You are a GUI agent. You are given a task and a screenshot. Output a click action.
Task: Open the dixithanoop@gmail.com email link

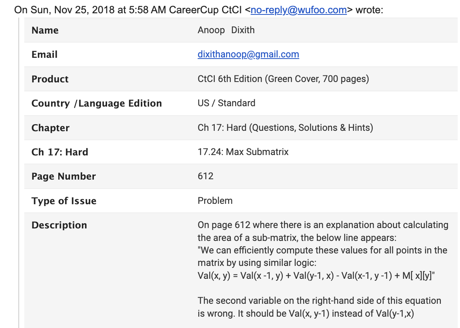248,55
